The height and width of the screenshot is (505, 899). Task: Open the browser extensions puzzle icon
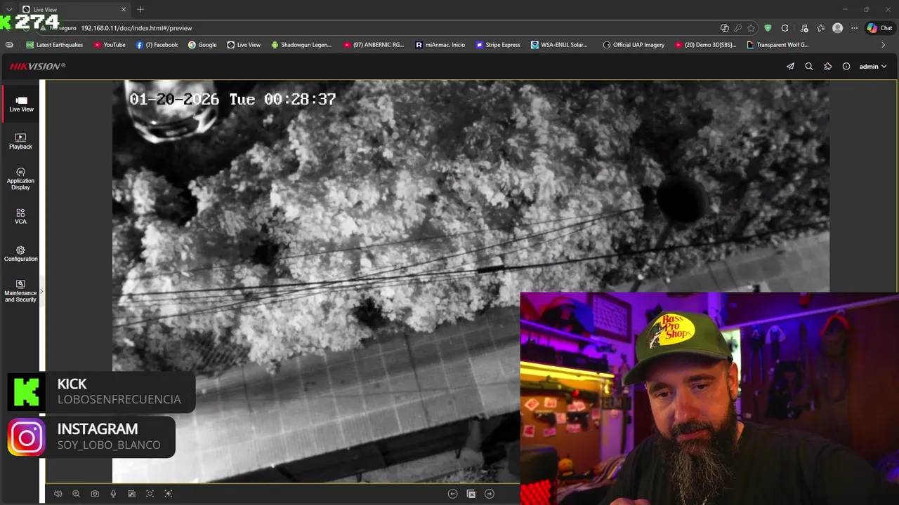(785, 28)
